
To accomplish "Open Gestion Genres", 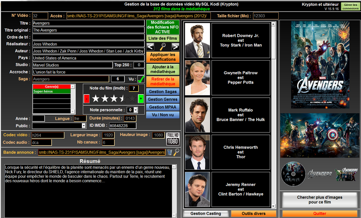I will [163, 99].
